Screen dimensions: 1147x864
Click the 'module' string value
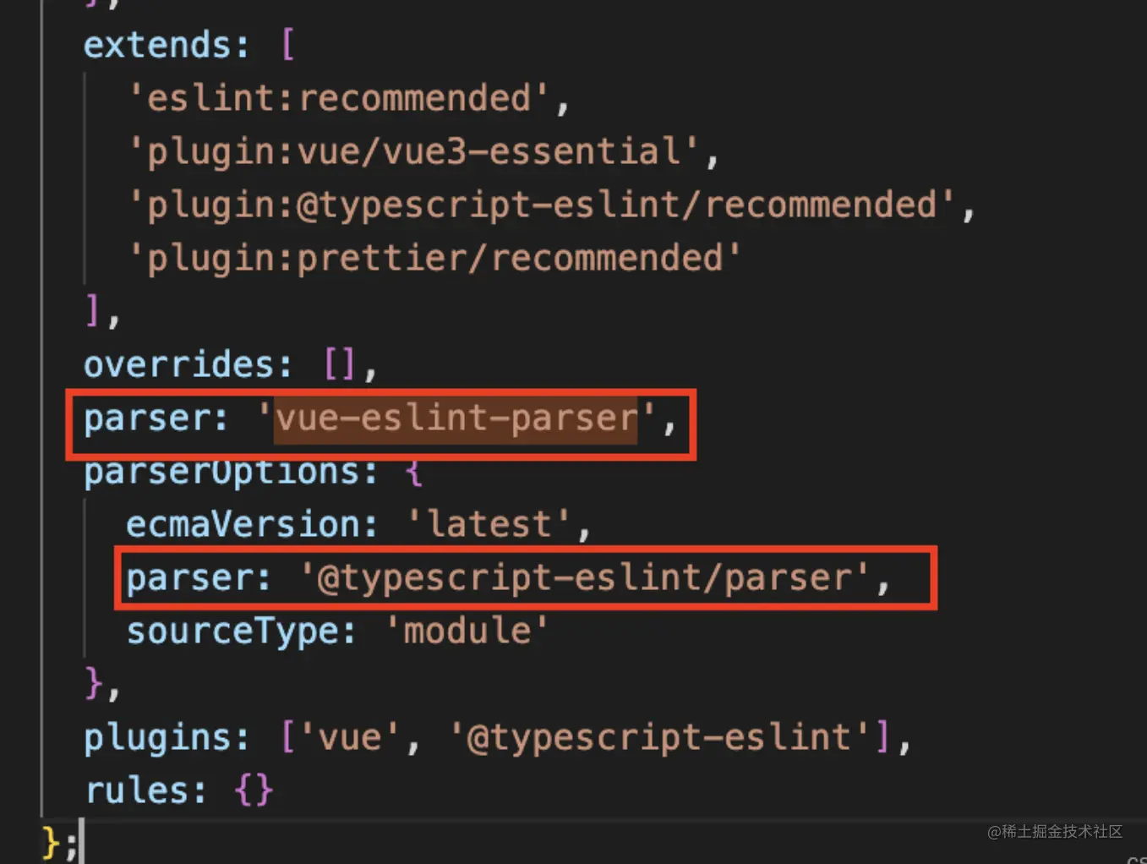click(x=467, y=632)
